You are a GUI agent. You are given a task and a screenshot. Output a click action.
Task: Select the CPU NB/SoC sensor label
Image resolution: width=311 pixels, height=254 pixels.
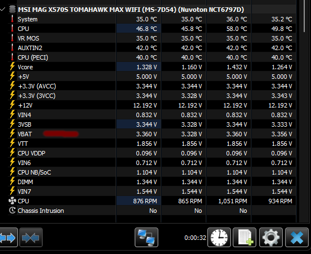tap(34, 172)
